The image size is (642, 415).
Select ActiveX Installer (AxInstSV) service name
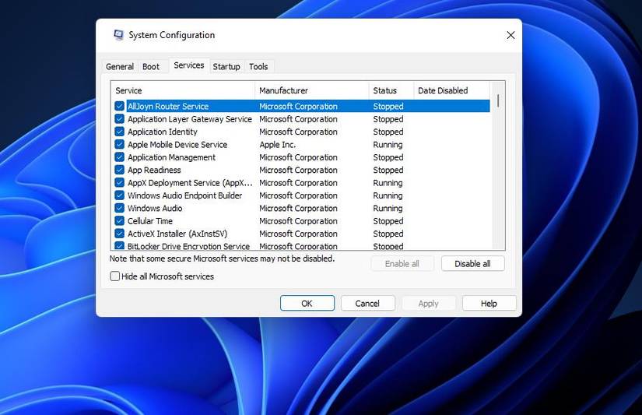tap(177, 234)
